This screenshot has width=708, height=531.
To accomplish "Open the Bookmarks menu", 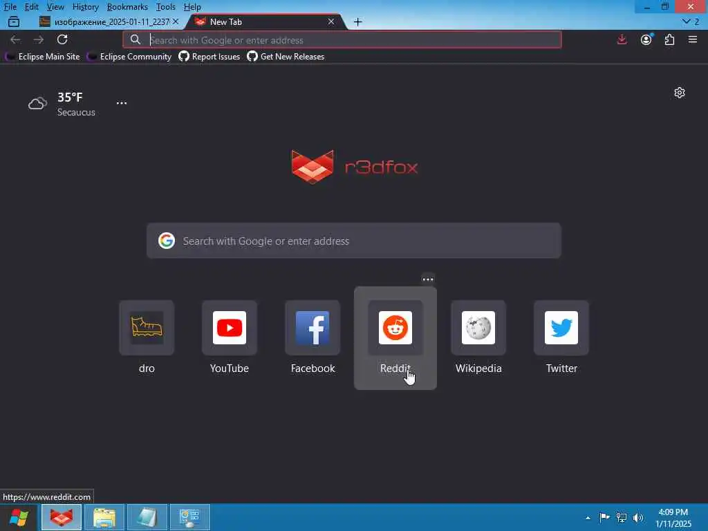I will (x=127, y=7).
